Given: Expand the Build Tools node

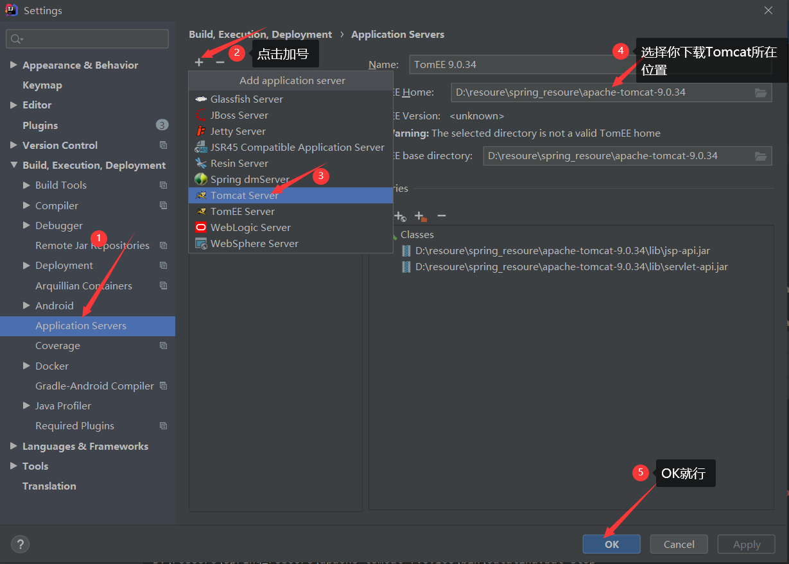Looking at the screenshot, I should (x=26, y=185).
